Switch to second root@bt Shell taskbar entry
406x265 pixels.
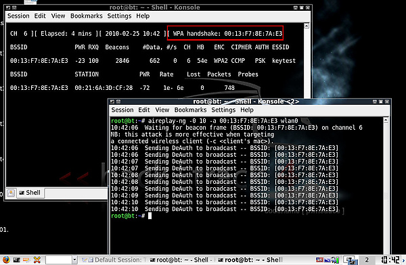[250, 260]
